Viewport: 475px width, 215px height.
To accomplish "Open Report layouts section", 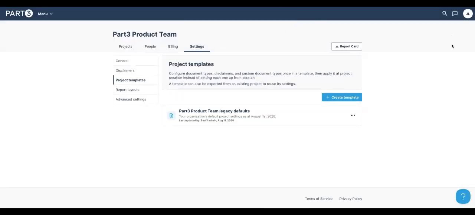I will (x=135, y=90).
